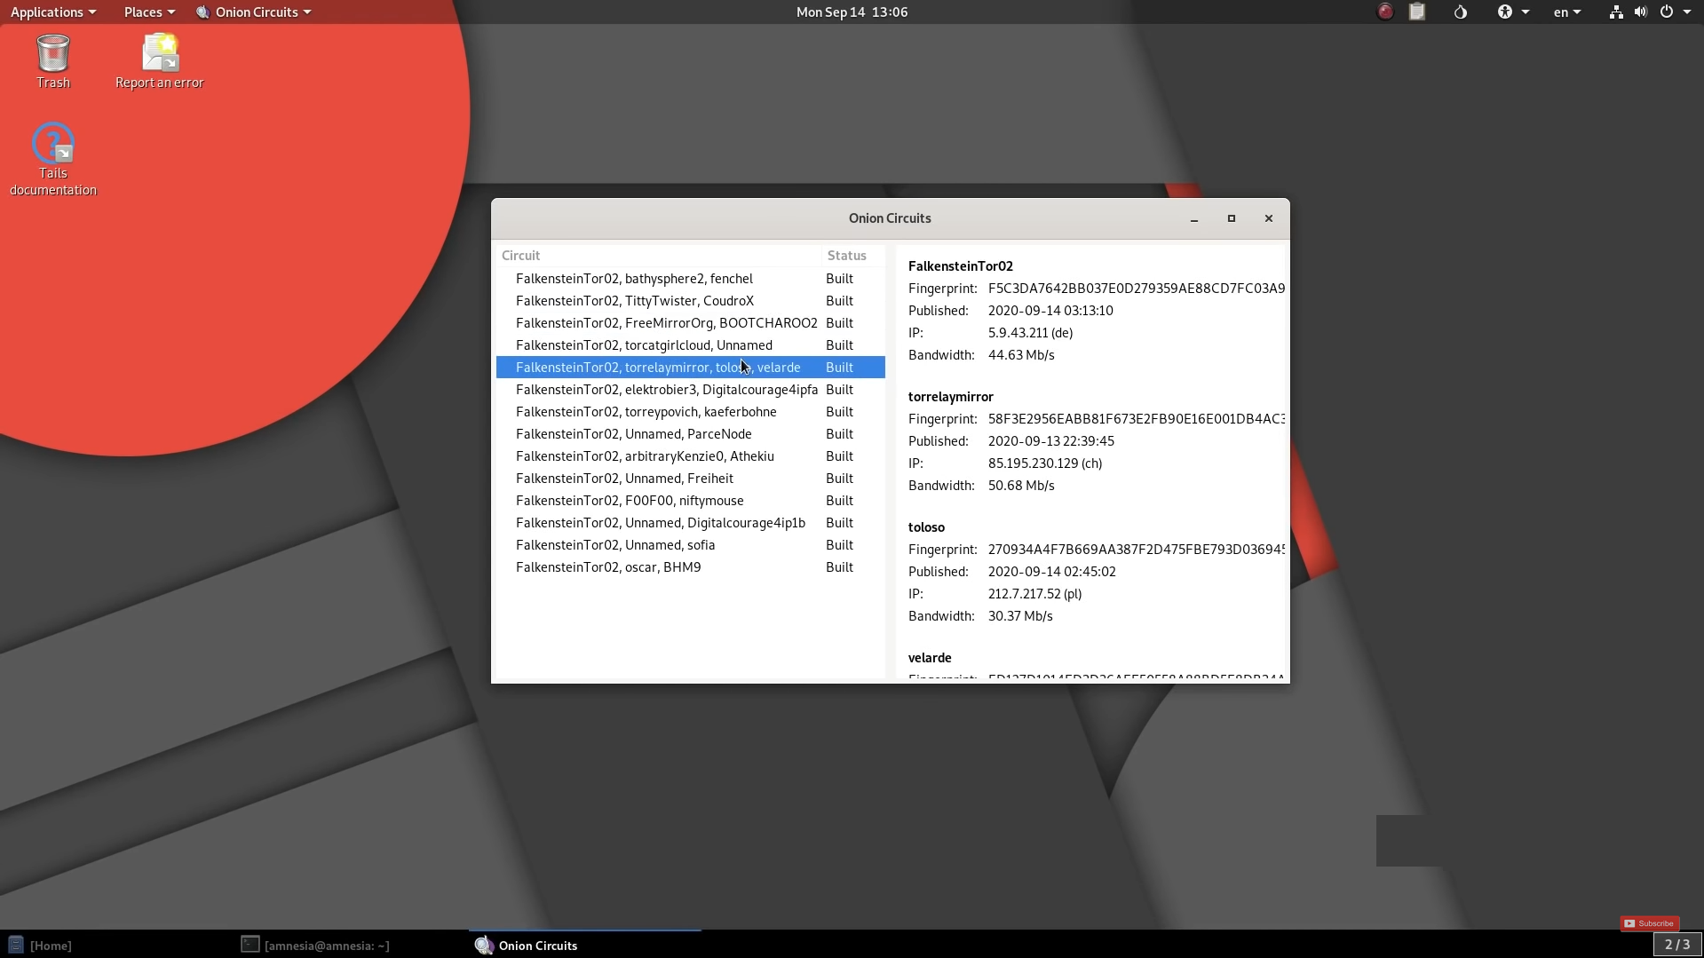Select circuit with Unnamed, Freiheit
1704x958 pixels.
click(x=690, y=479)
